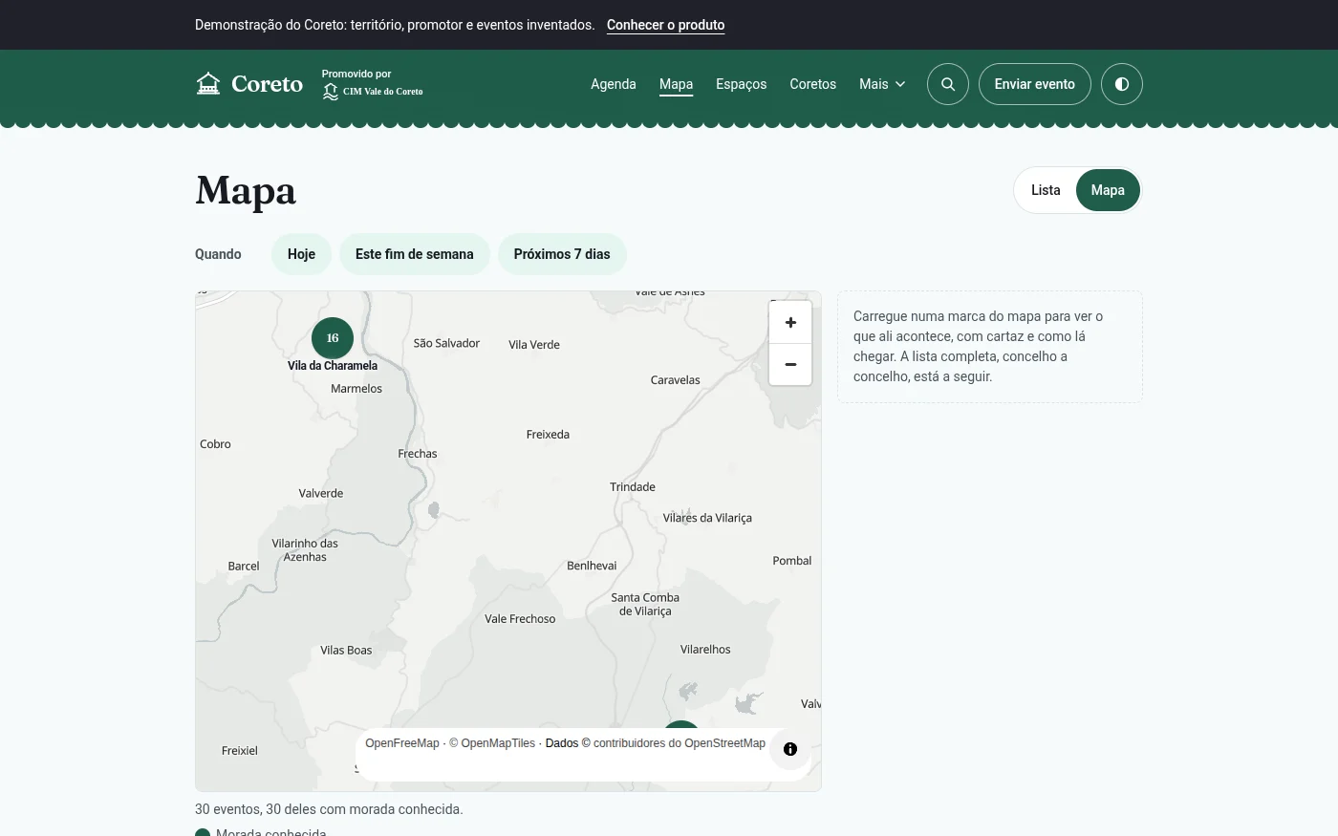Open Espaços in navigation

(x=742, y=84)
